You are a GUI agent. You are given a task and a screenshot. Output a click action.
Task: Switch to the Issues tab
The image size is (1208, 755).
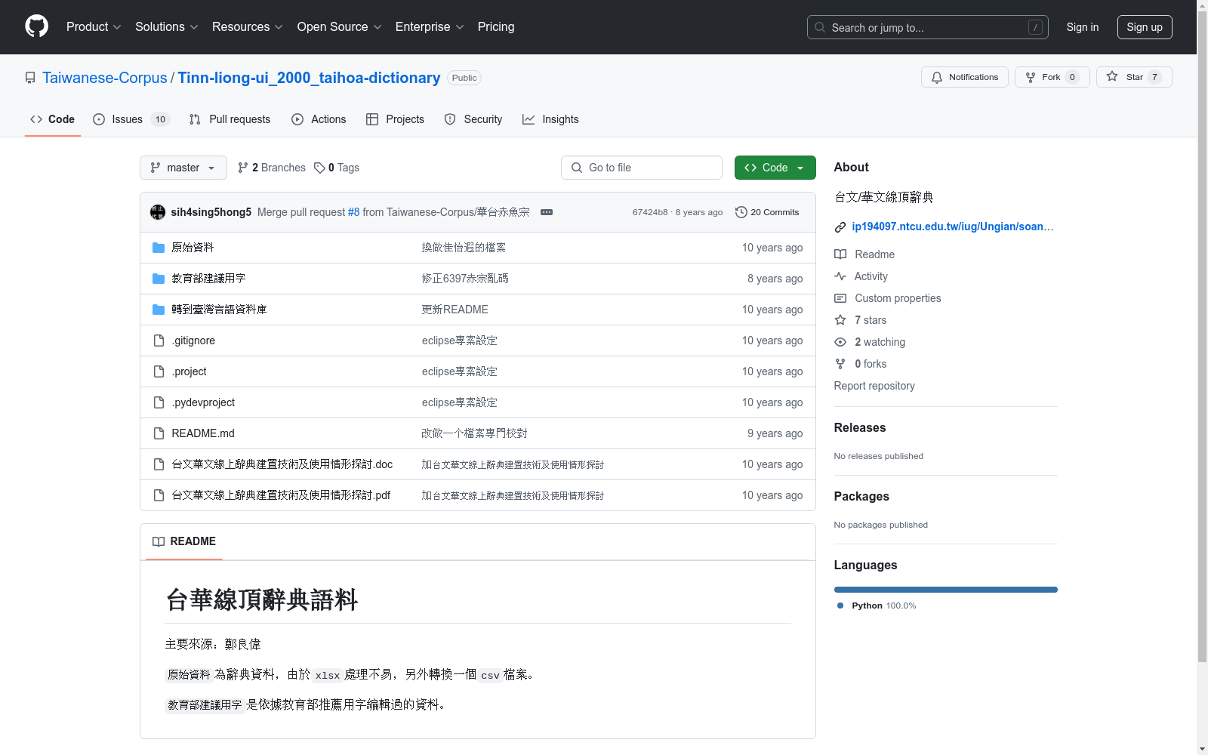click(131, 119)
